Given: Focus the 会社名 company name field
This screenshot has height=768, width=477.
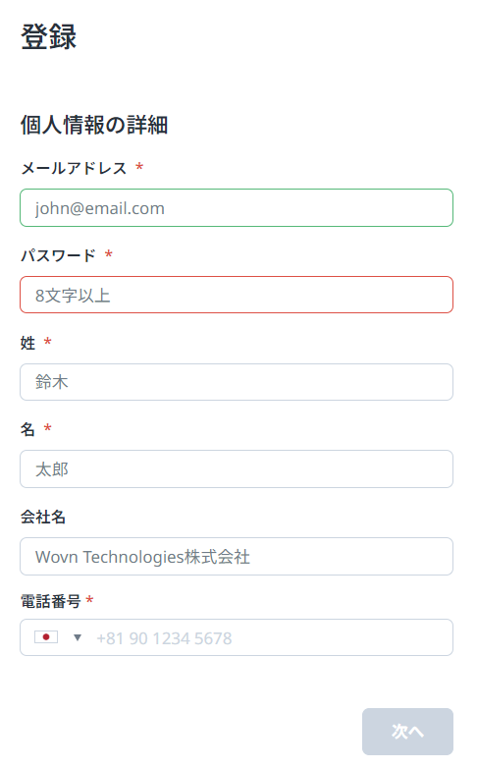Looking at the screenshot, I should click(237, 557).
